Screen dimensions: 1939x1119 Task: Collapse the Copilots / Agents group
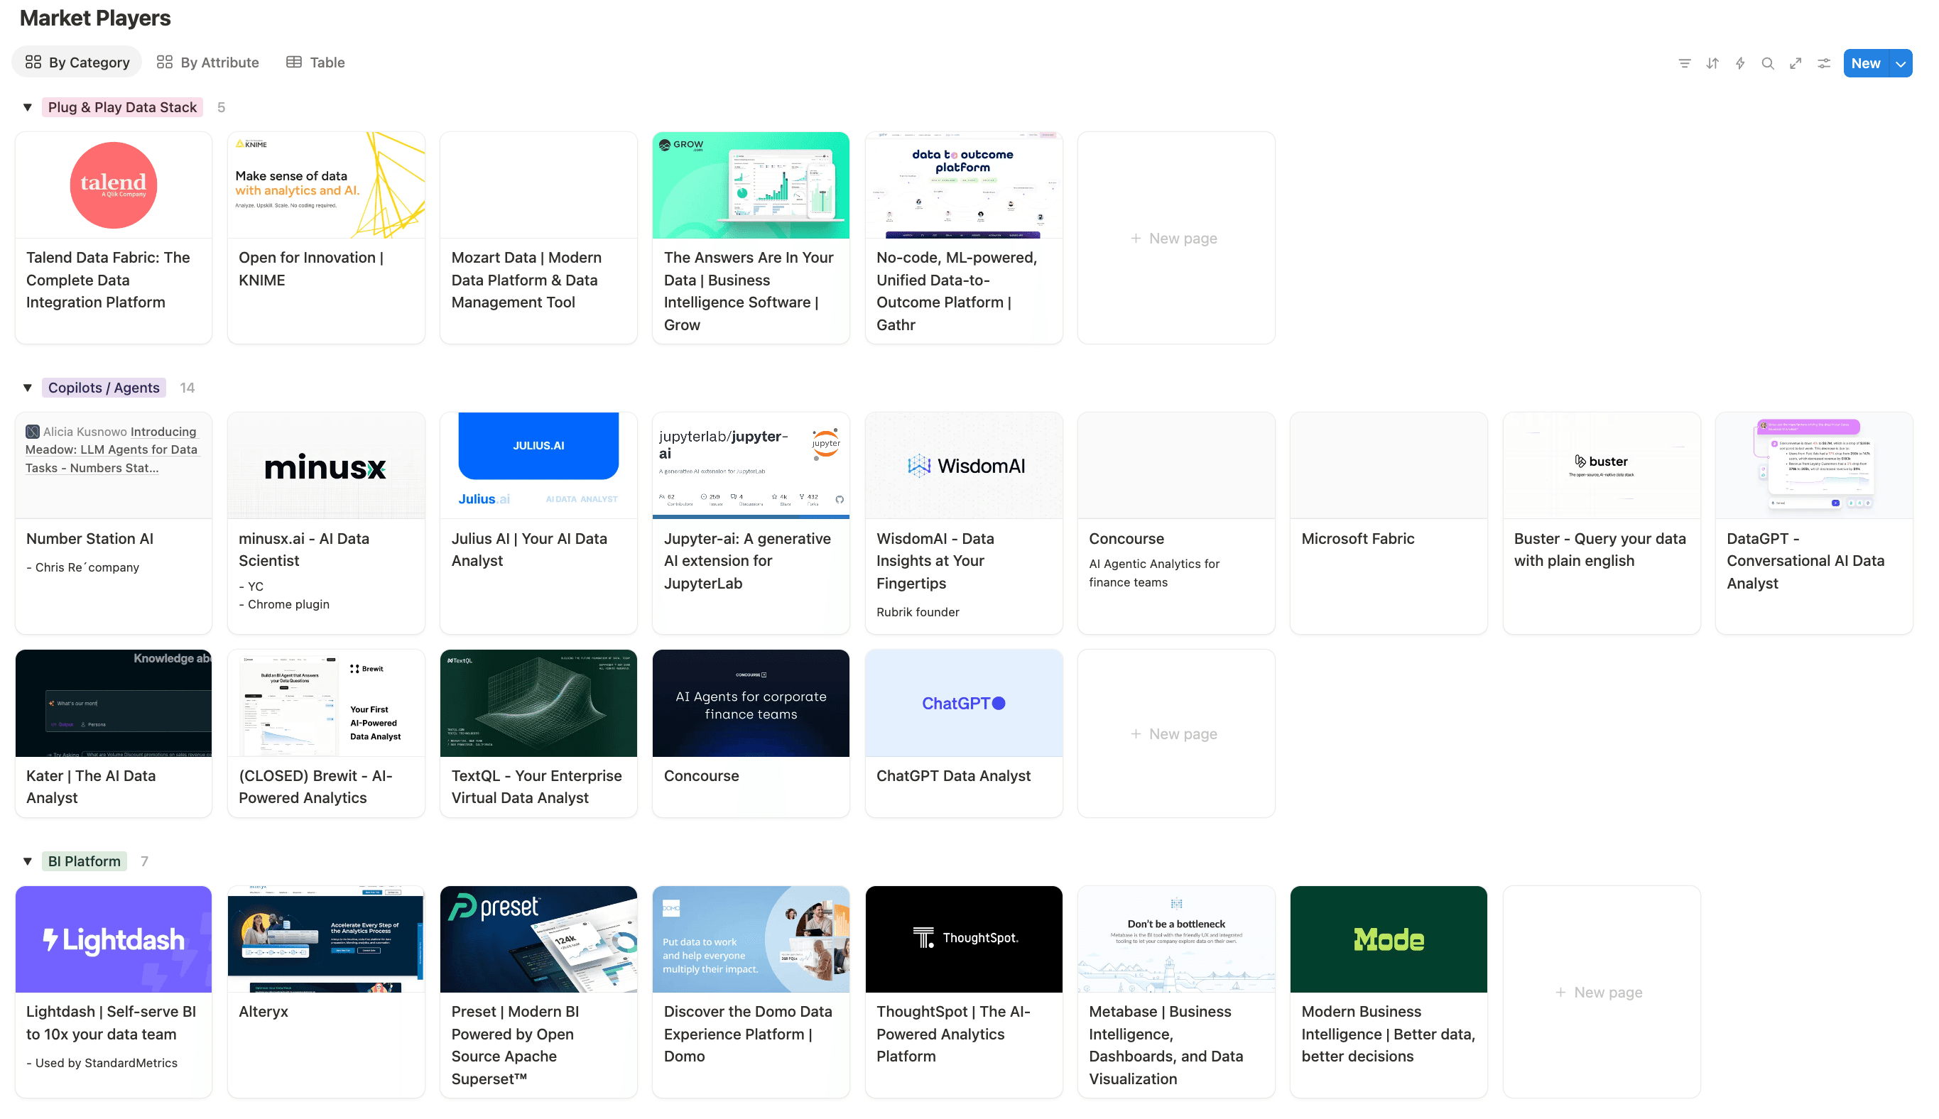coord(28,388)
